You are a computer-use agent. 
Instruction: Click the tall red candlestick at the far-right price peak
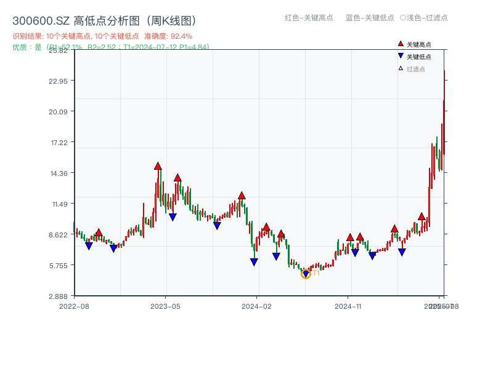tap(444, 113)
